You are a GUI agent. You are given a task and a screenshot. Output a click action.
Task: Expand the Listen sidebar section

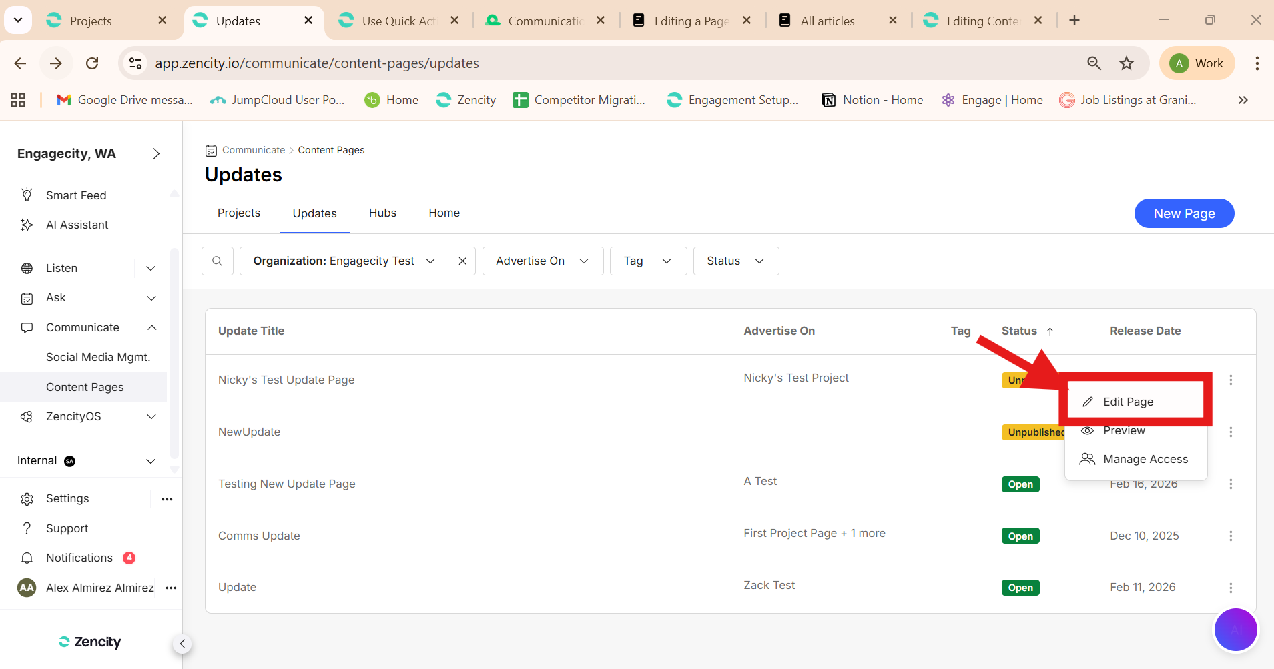(x=151, y=268)
